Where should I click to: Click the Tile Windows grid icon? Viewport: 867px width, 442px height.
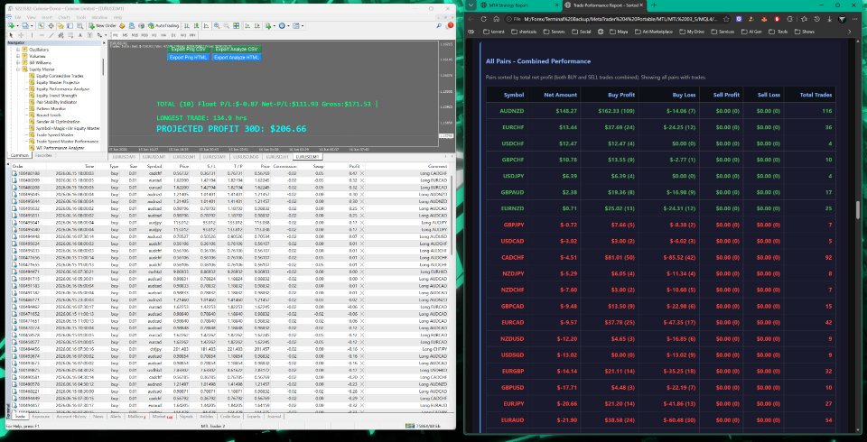pyautogui.click(x=236, y=25)
